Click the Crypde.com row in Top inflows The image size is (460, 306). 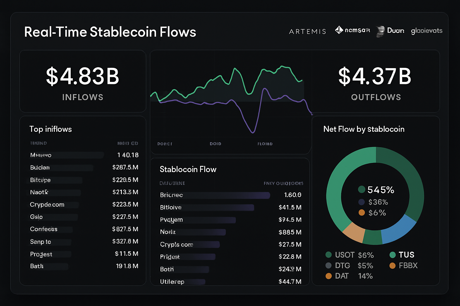84,205
